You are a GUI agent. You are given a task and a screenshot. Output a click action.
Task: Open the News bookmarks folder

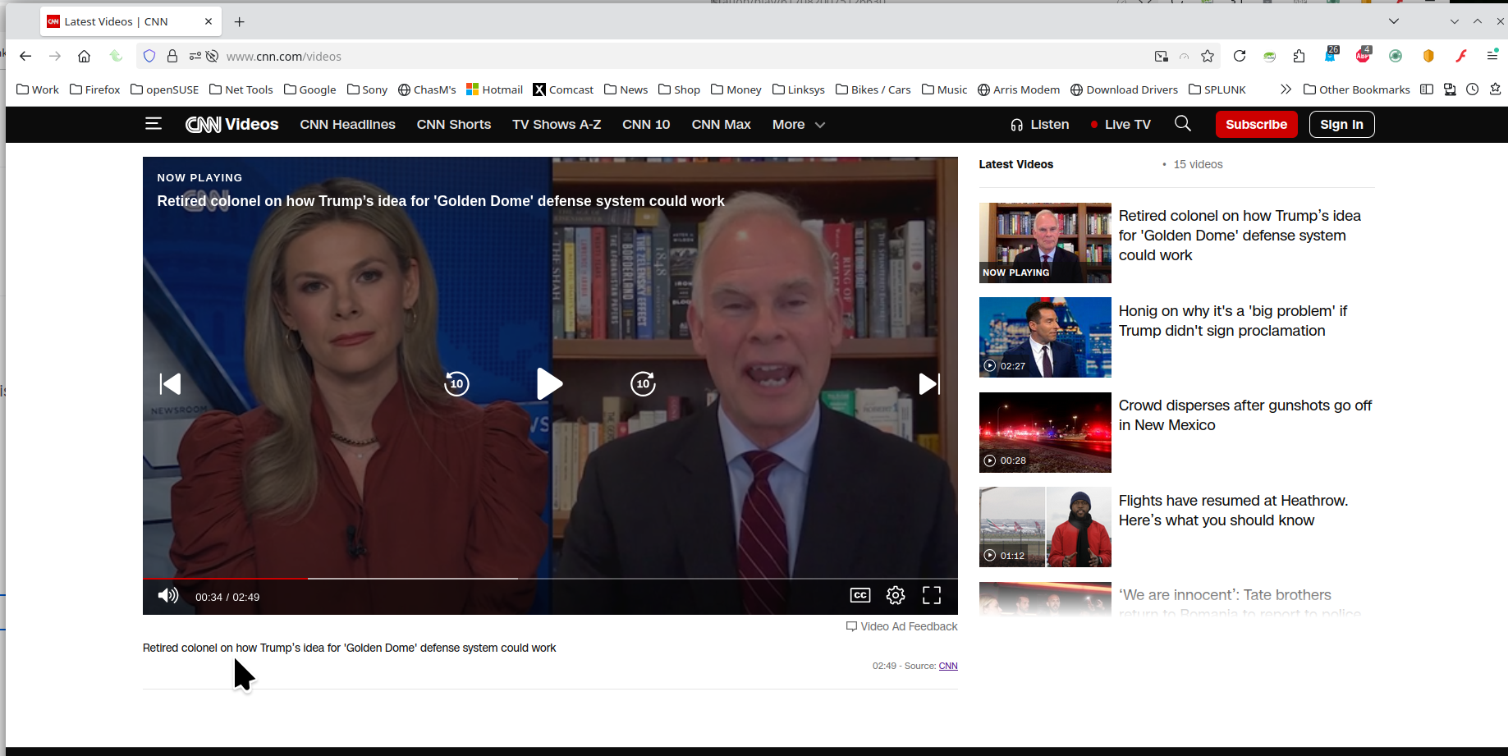click(626, 89)
